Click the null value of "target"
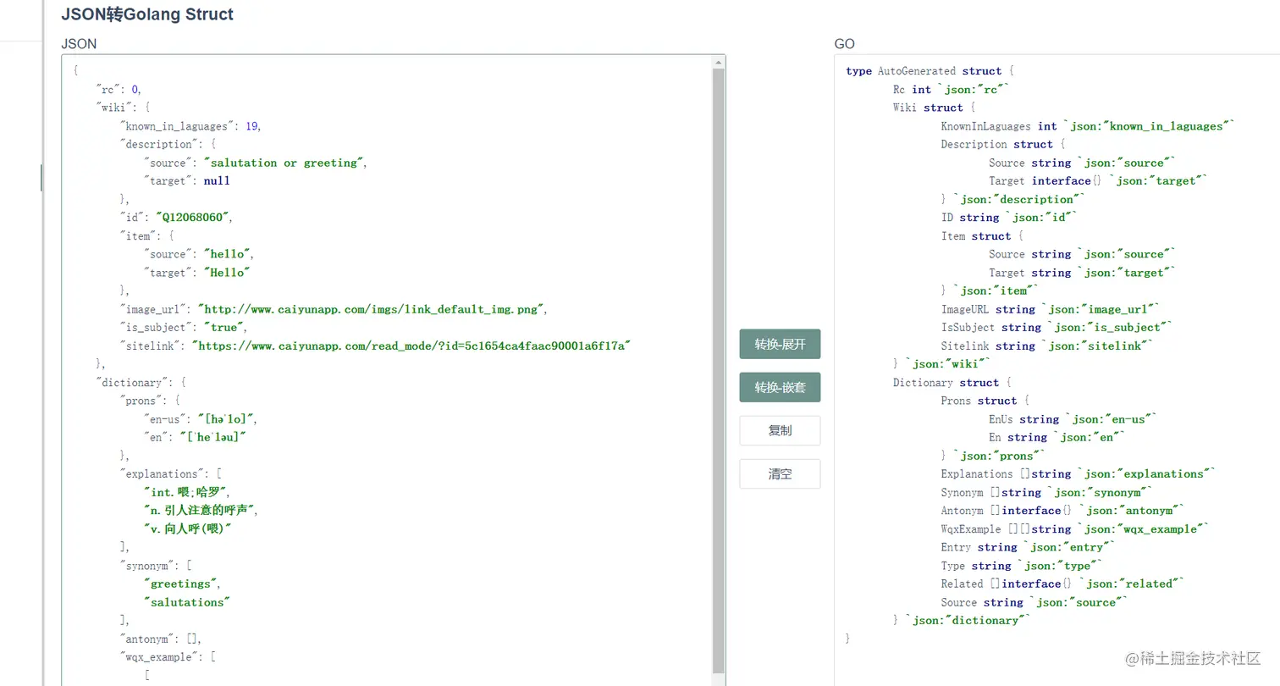 (217, 180)
